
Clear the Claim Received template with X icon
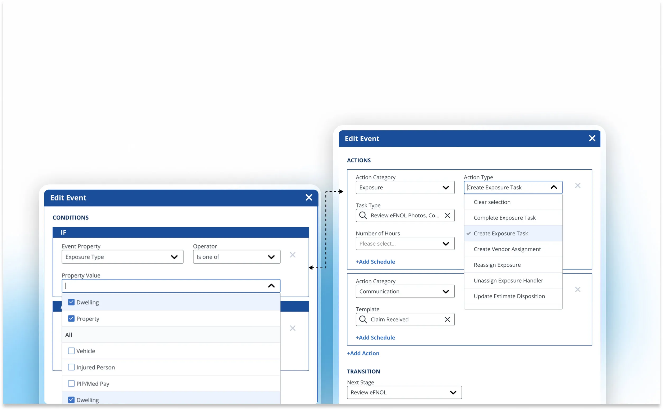(447, 319)
